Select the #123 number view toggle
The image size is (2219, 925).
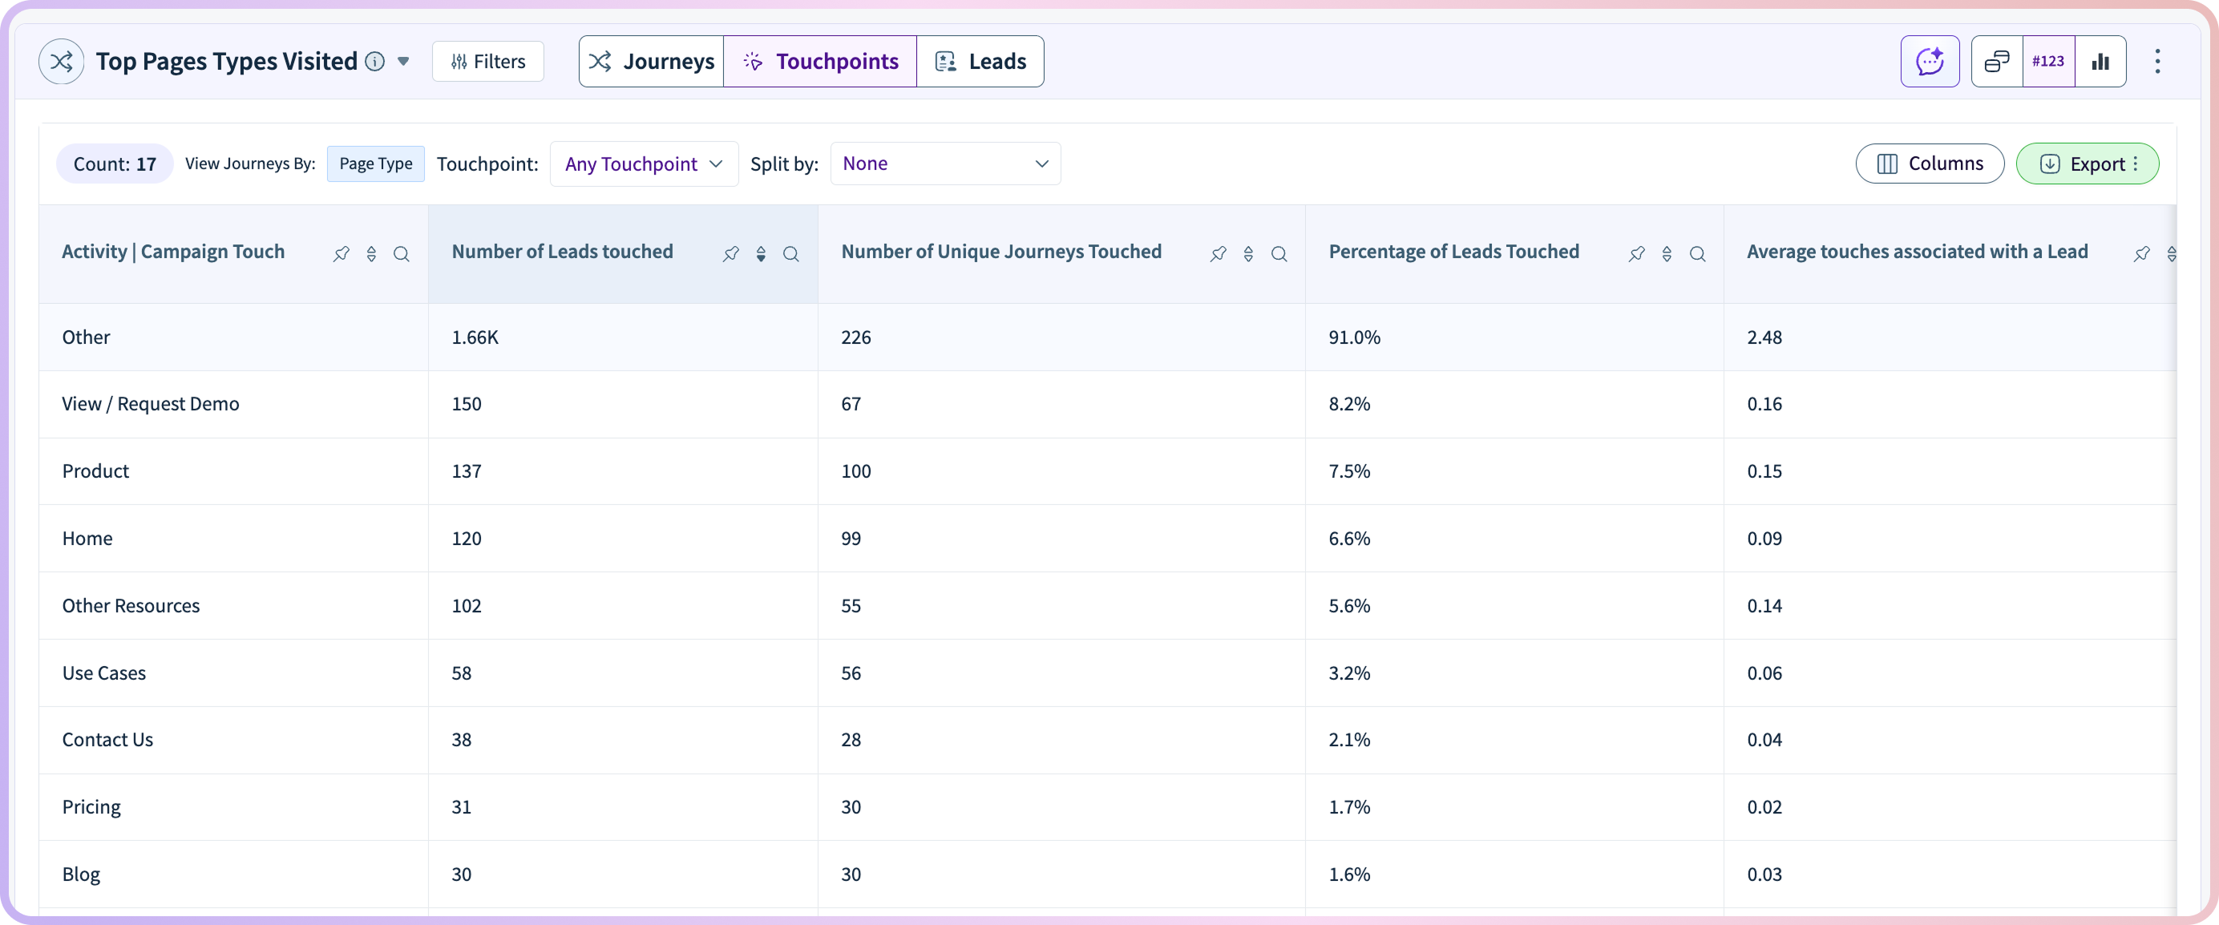point(2048,61)
